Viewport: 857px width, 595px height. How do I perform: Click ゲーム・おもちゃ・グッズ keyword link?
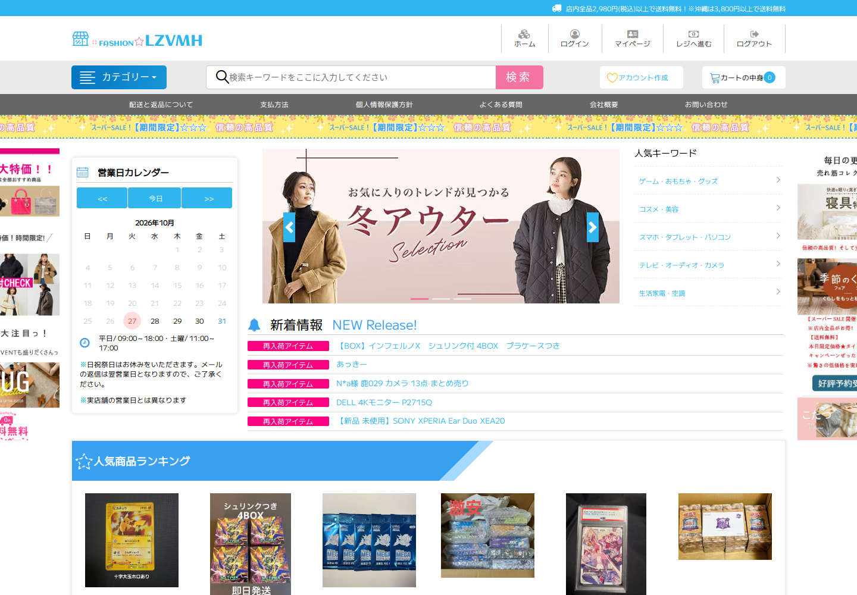678,181
